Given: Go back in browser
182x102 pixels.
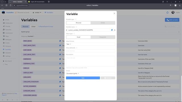Looking at the screenshot, I should click(x=2, y=5).
